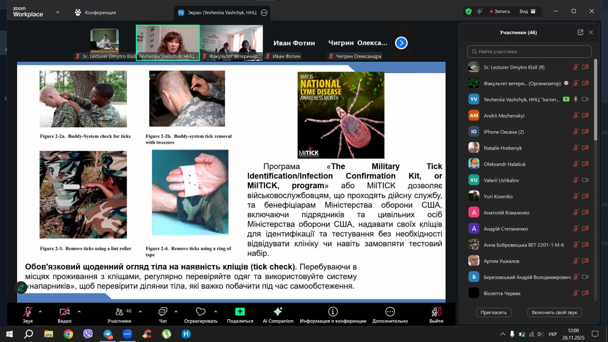Click the green annotation pencil icon
The image size is (608, 342).
pos(21,287)
